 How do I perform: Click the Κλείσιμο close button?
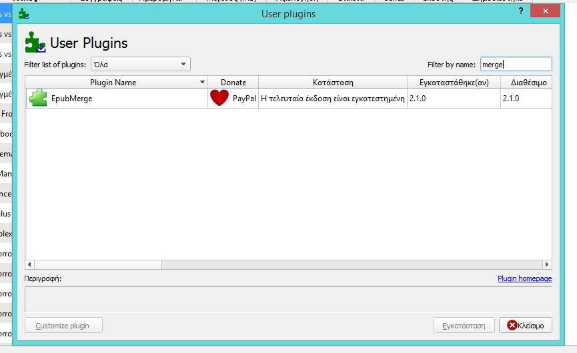(x=526, y=326)
